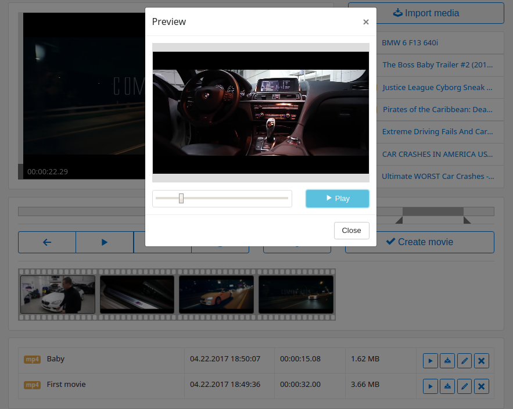Viewport: 513px width, 409px height.
Task: Click the play triangle in editor toolbar
Action: [x=105, y=242]
